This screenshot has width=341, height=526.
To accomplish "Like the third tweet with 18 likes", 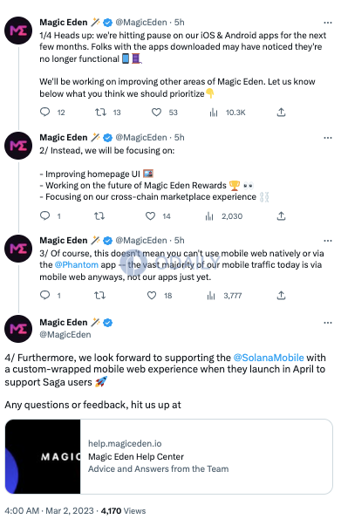I will tap(152, 295).
